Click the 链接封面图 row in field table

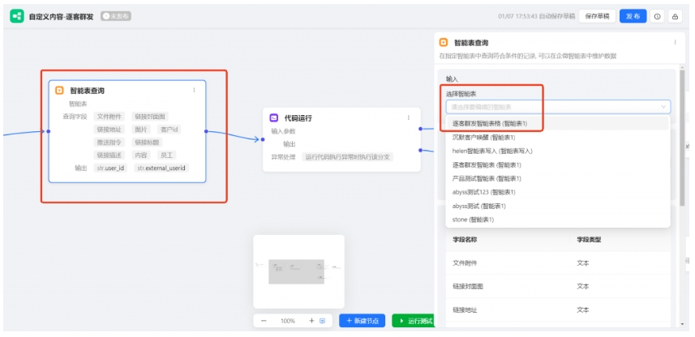coord(558,287)
